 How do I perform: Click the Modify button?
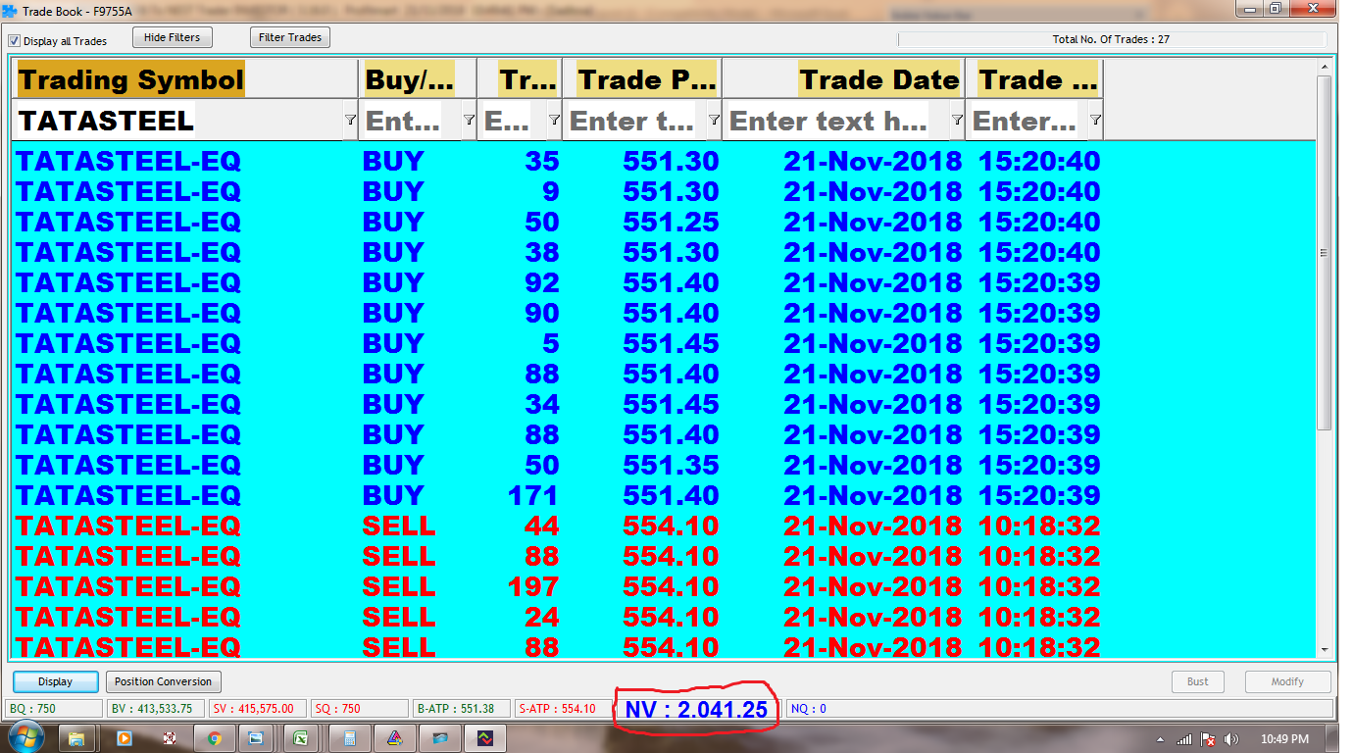(1287, 681)
